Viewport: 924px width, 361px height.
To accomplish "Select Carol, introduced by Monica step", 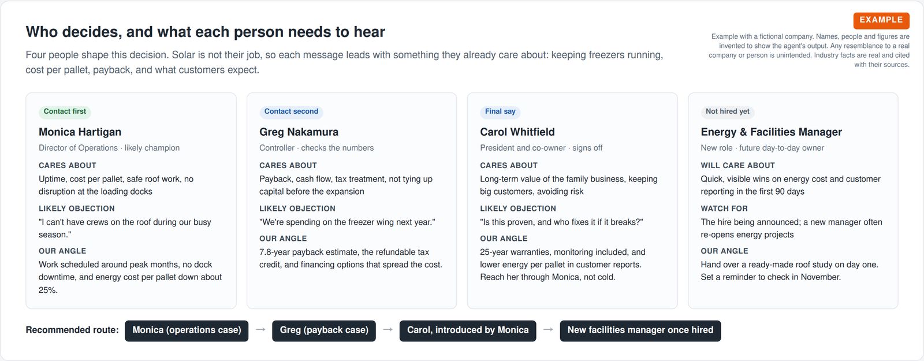I will click(x=468, y=330).
